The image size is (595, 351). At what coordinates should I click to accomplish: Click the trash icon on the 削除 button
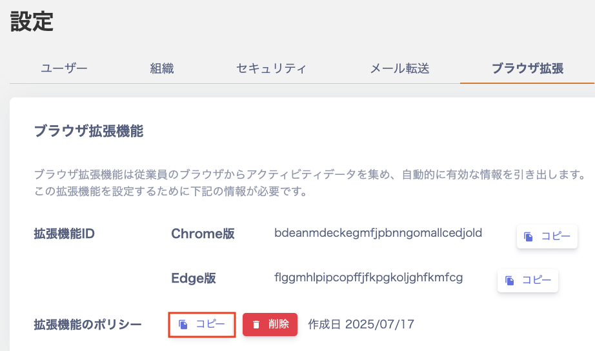[x=256, y=325]
